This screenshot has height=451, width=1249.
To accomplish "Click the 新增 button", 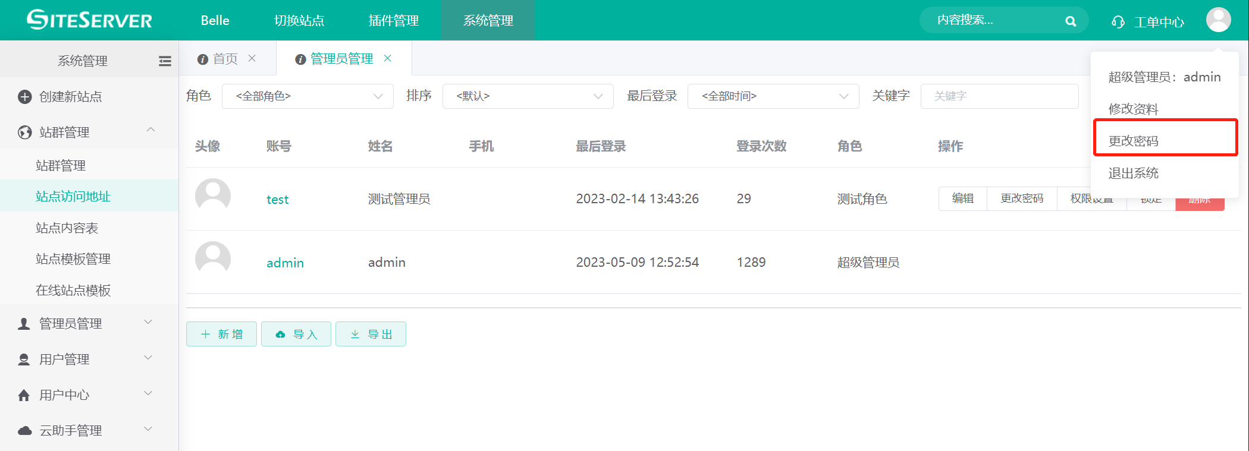I will click(221, 334).
